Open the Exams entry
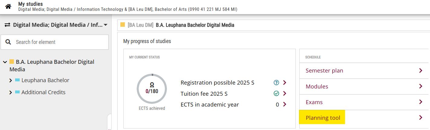Image resolution: width=430 pixels, height=130 pixels. coord(364,102)
